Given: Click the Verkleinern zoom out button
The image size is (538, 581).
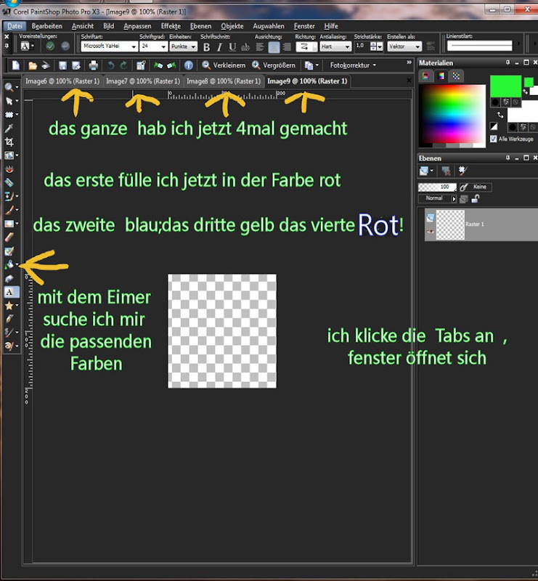Looking at the screenshot, I should click(224, 65).
